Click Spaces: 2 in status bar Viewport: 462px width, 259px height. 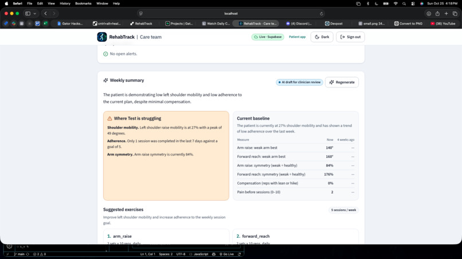pos(166,254)
